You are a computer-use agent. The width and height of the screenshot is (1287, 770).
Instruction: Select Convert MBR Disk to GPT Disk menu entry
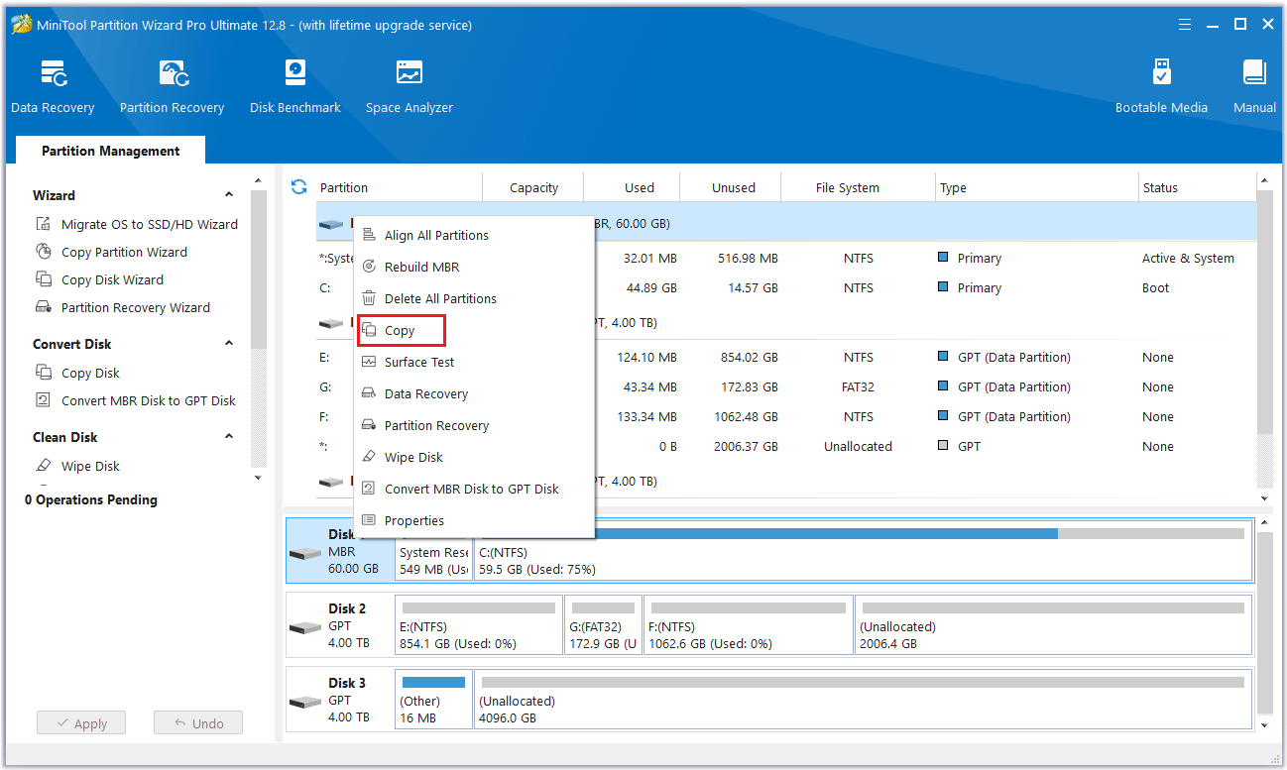click(x=474, y=489)
